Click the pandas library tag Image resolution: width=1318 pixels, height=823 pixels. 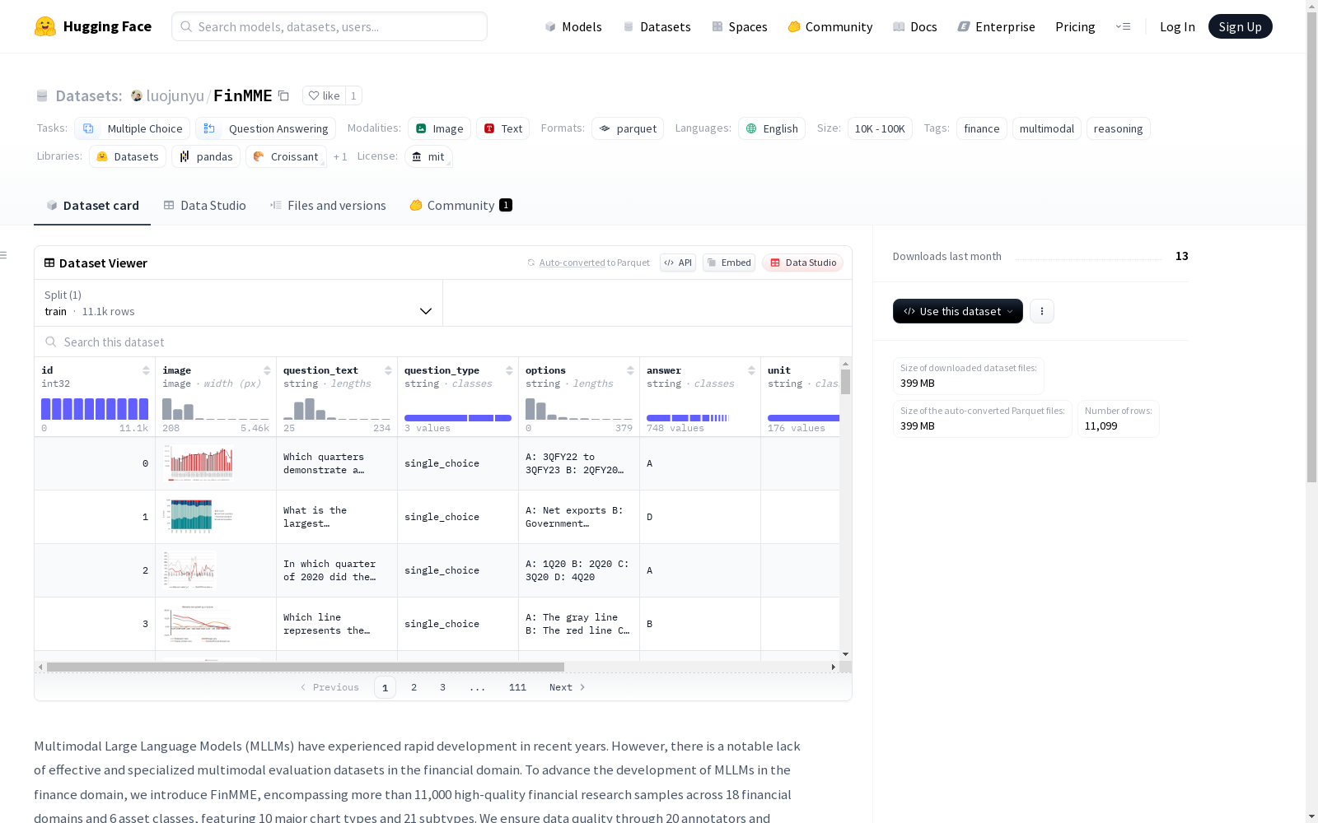pos(206,156)
